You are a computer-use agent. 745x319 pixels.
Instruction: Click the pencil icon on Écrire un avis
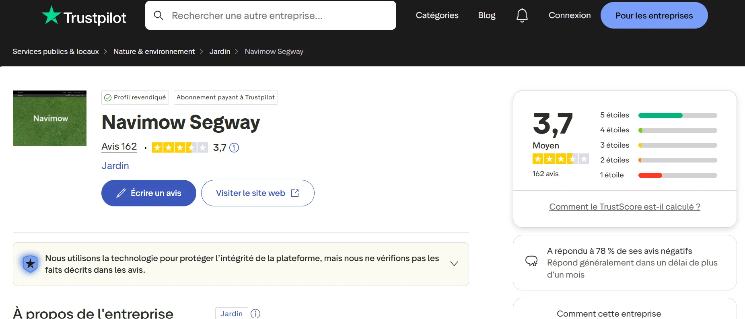click(121, 193)
